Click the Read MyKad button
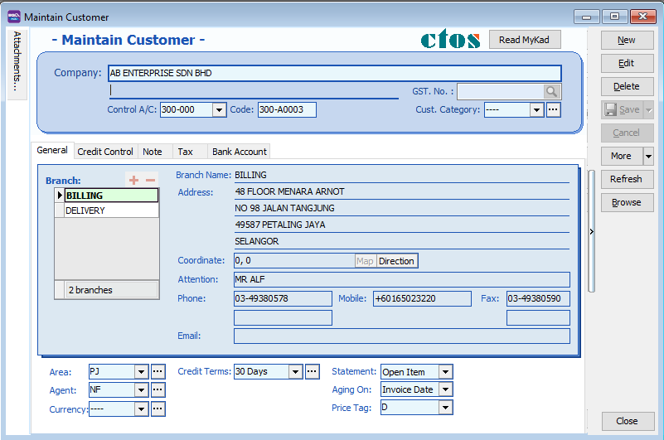 [525, 40]
